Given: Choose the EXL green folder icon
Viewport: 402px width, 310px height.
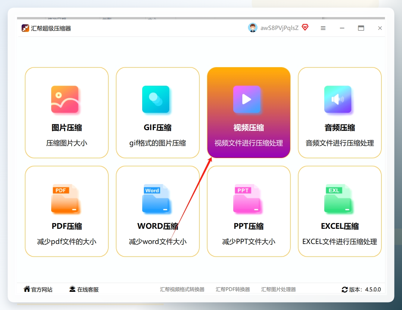Looking at the screenshot, I should [338, 198].
